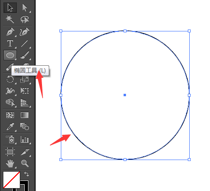This screenshot has height=191, width=210.
Task: Activate the Lasso tool
Action: pyautogui.click(x=25, y=19)
